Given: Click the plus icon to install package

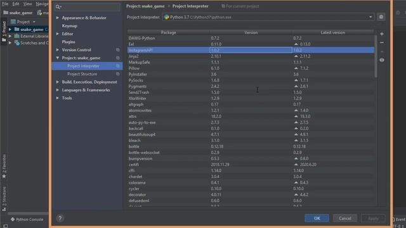Looking at the screenshot, I should point(382,34).
